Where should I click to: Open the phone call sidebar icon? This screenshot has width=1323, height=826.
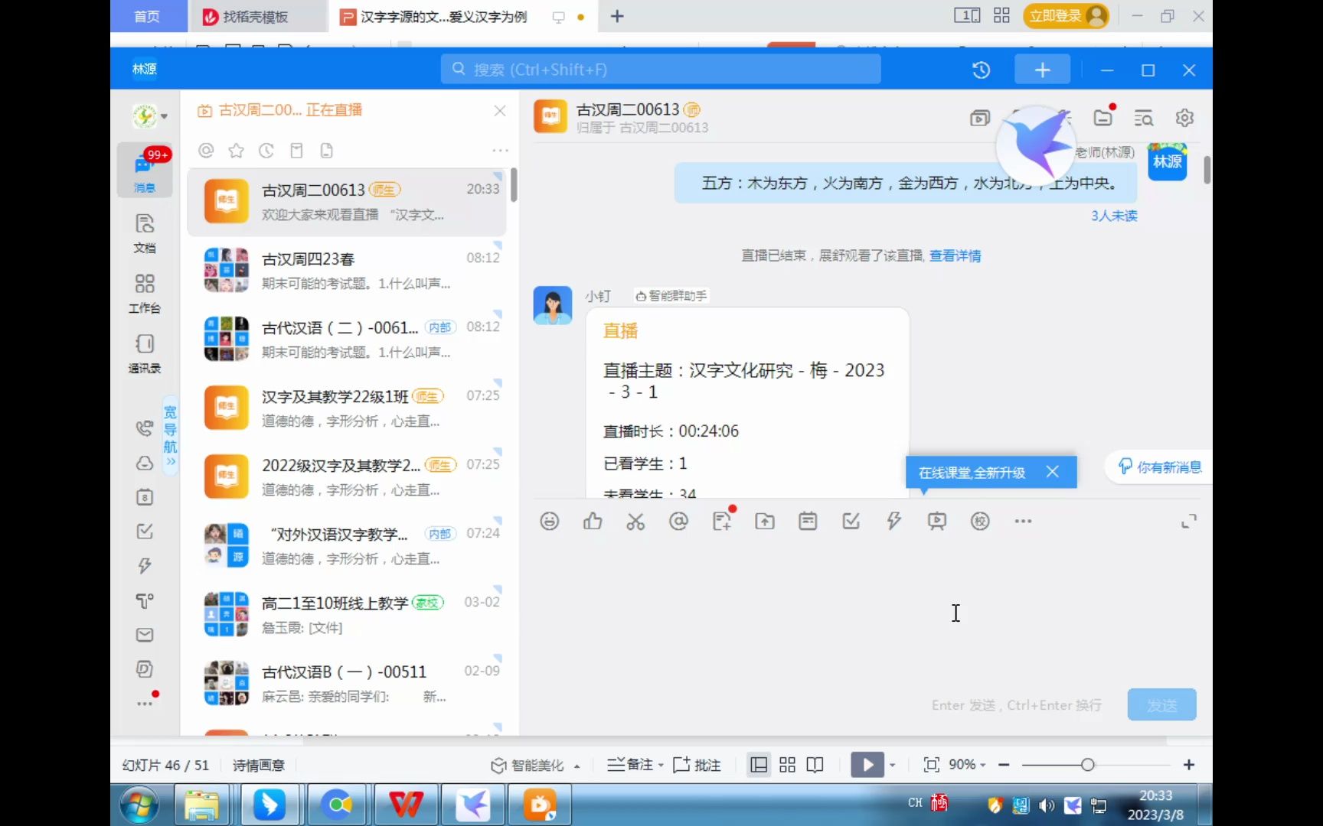point(144,428)
